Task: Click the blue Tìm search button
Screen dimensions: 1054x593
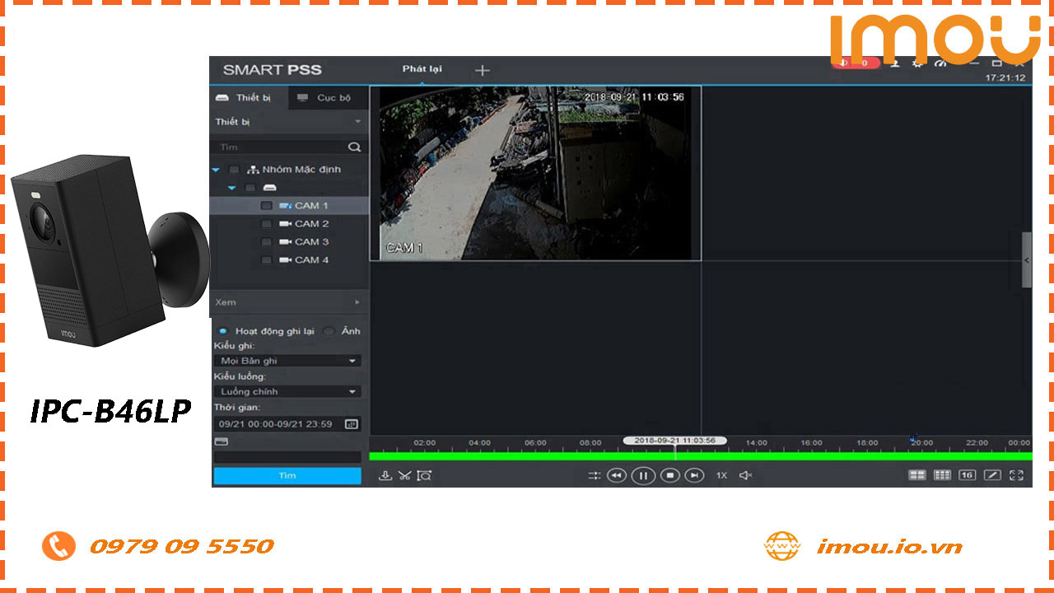Action: [287, 475]
